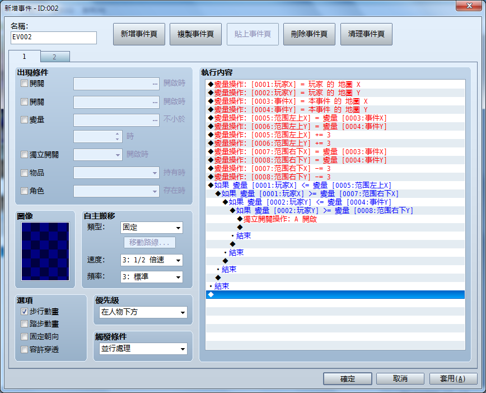Click the 套用(A) button
The width and height of the screenshot is (486, 393).
click(453, 379)
